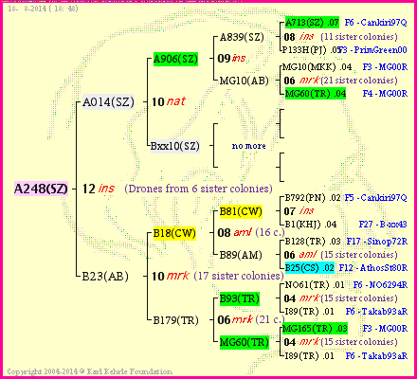Image resolution: width=417 pixels, height=379 pixels.
Task: Click the no more label
Action: 249,146
